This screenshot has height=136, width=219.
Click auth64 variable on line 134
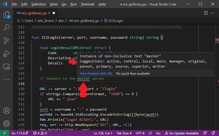click(46, 115)
